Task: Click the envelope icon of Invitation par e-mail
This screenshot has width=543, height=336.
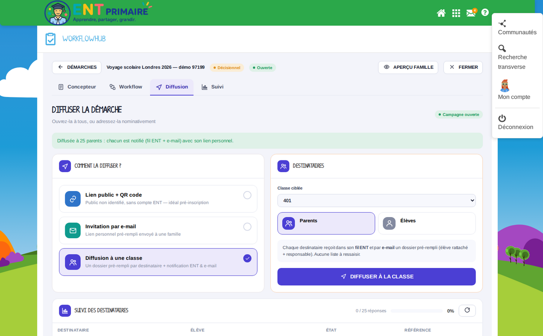Action: point(73,231)
